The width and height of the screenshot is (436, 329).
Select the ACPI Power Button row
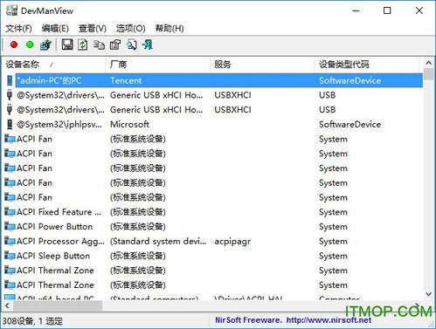pos(213,227)
